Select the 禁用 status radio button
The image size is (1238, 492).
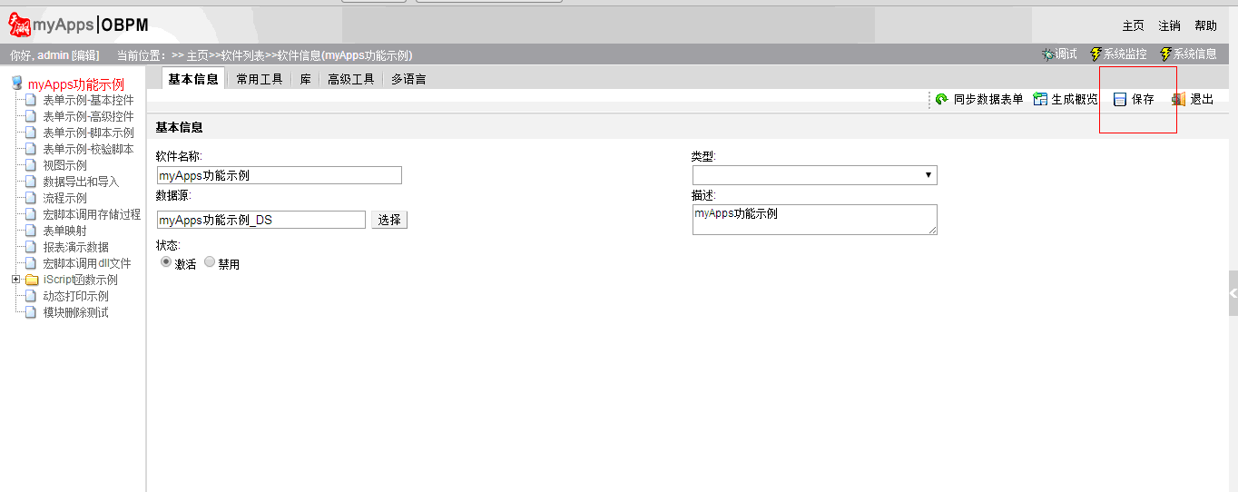[x=210, y=261]
